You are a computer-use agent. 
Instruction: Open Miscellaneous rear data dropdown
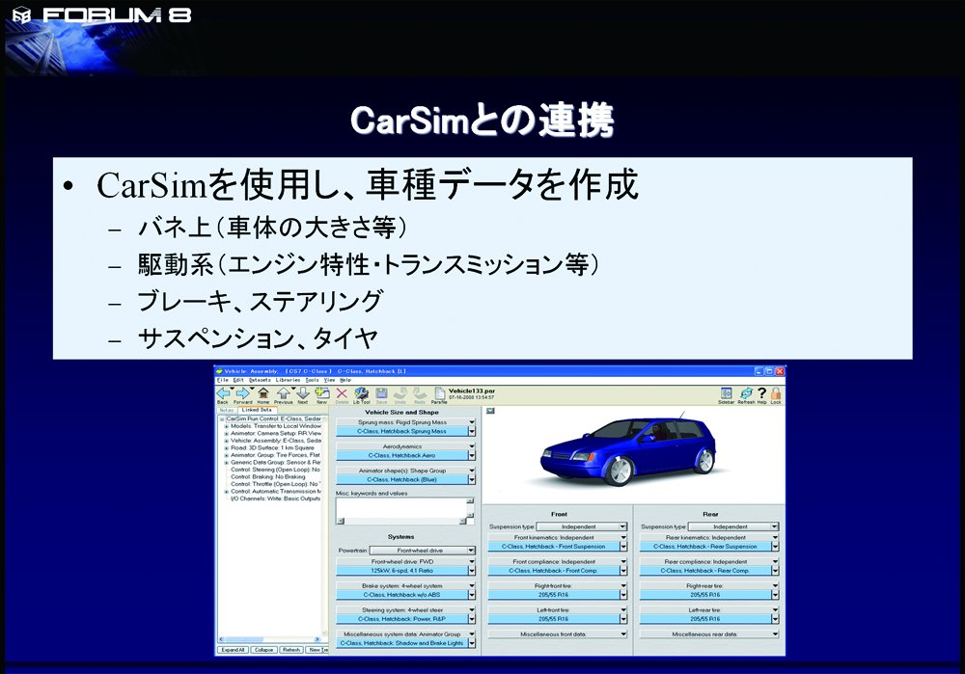pos(709,634)
